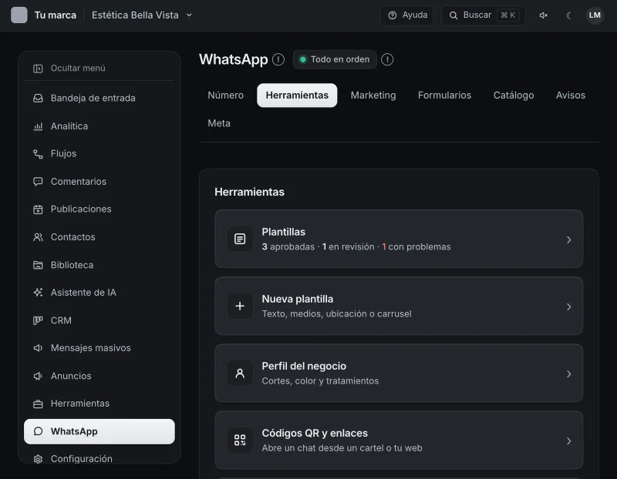The height and width of the screenshot is (479, 617).
Task: Toggle the sound mute icon
Action: click(x=544, y=15)
